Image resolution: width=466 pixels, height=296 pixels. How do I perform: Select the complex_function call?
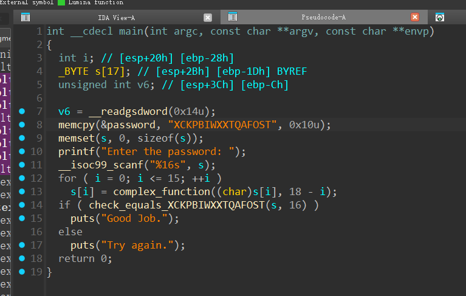162,191
